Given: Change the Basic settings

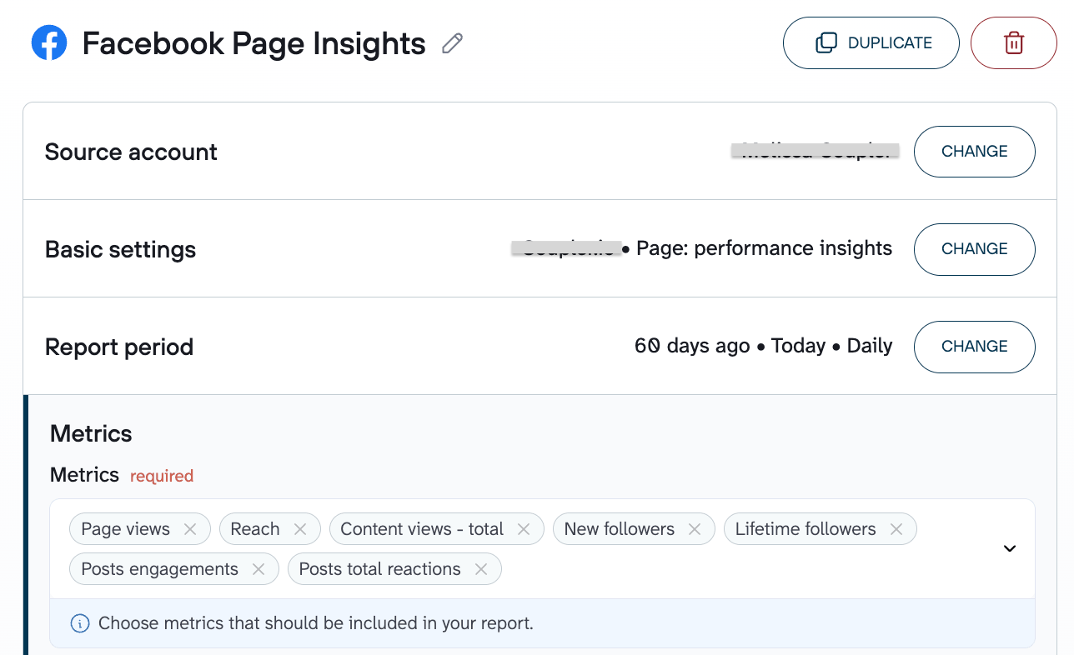Looking at the screenshot, I should (x=975, y=249).
